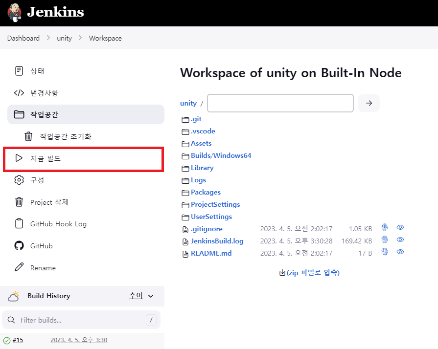Open the README.md file
This screenshot has width=438, height=349.
pos(211,253)
